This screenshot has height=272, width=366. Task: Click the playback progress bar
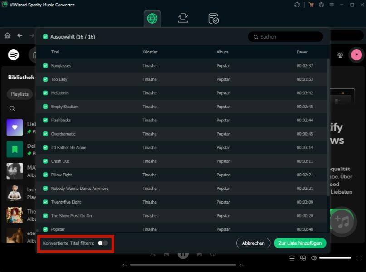pyautogui.click(x=183, y=265)
